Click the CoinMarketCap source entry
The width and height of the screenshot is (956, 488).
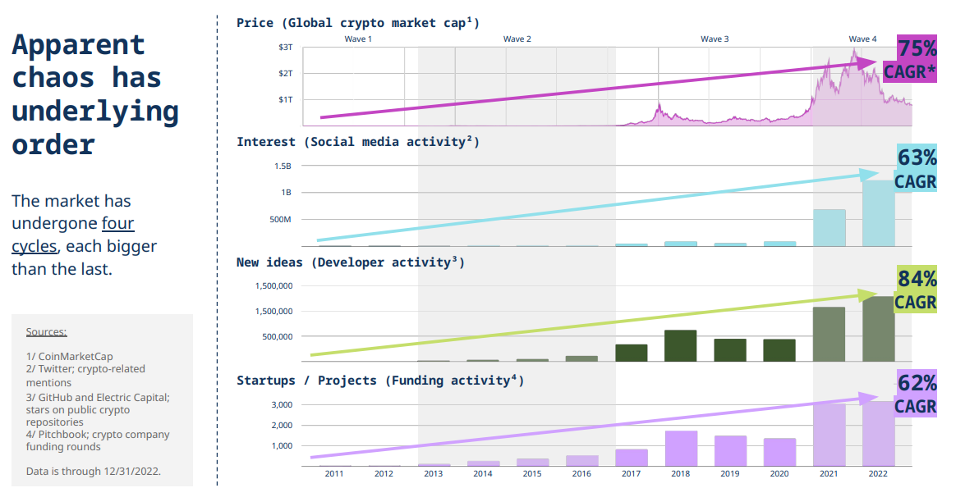click(69, 357)
